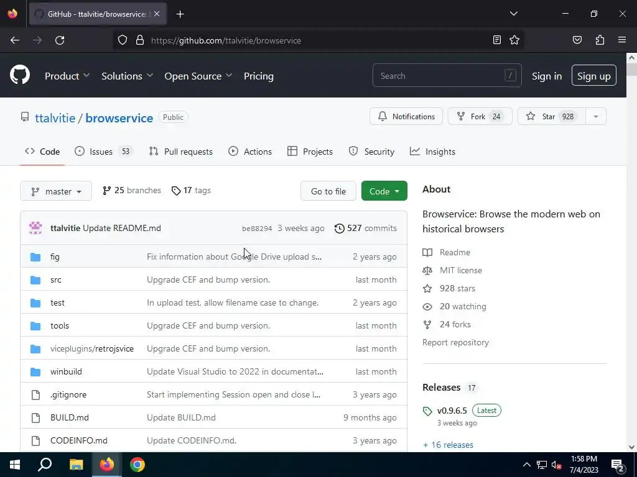Screen dimensions: 637x477
Task: Open the Actions tab
Action: [x=250, y=152]
